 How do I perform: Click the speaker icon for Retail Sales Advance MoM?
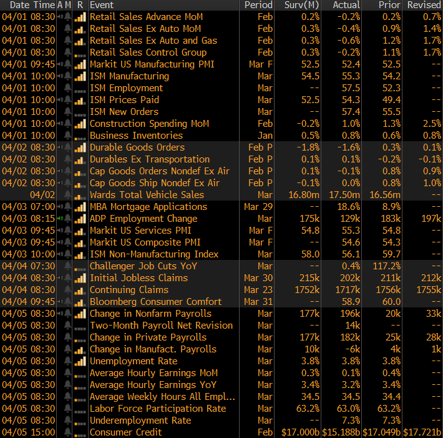(x=59, y=17)
